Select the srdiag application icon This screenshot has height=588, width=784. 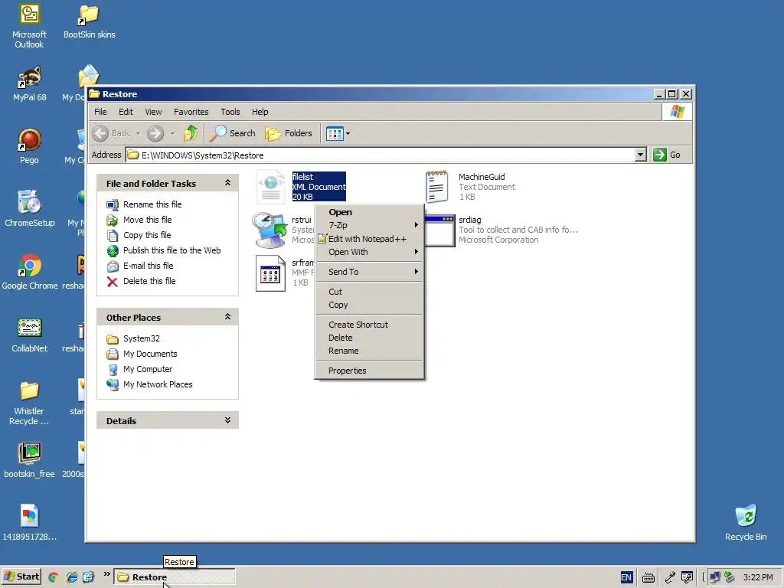coord(440,230)
